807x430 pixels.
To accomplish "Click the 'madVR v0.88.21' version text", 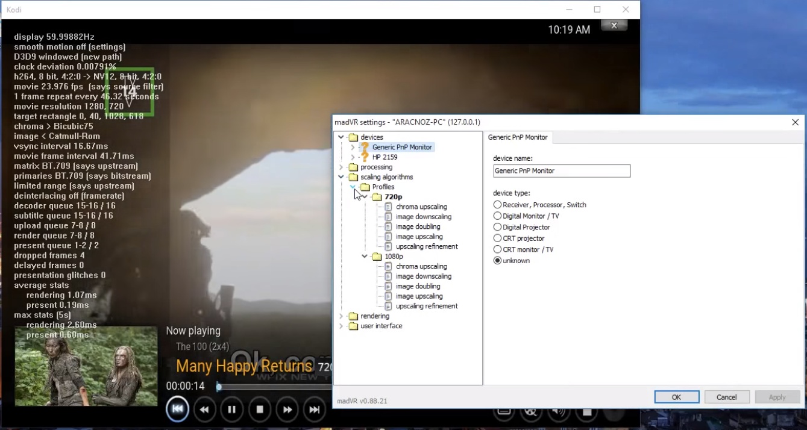I will coord(362,401).
